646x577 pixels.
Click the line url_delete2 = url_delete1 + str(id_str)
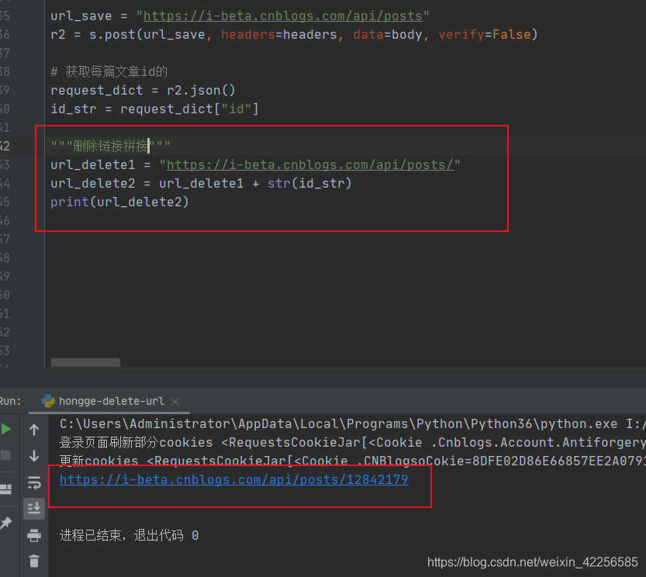click(x=201, y=183)
